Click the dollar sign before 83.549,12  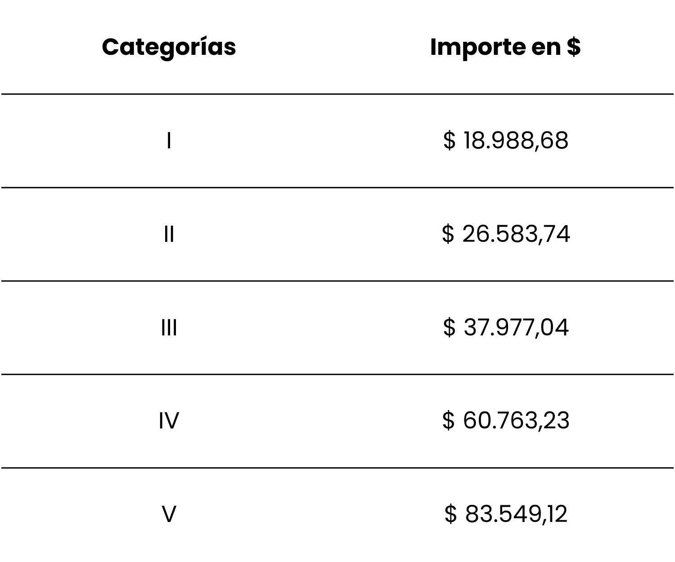click(x=450, y=513)
